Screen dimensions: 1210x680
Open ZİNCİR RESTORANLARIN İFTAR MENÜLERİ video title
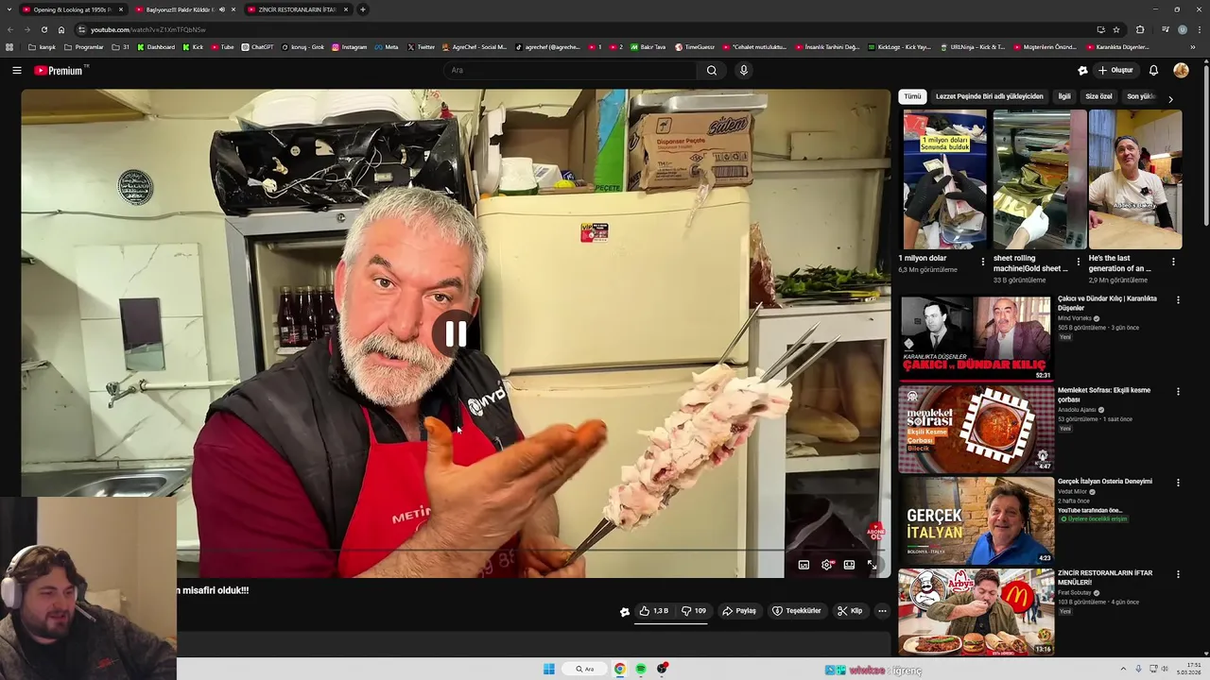1104,577
